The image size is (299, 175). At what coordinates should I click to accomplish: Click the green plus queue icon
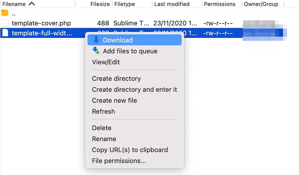(96, 51)
